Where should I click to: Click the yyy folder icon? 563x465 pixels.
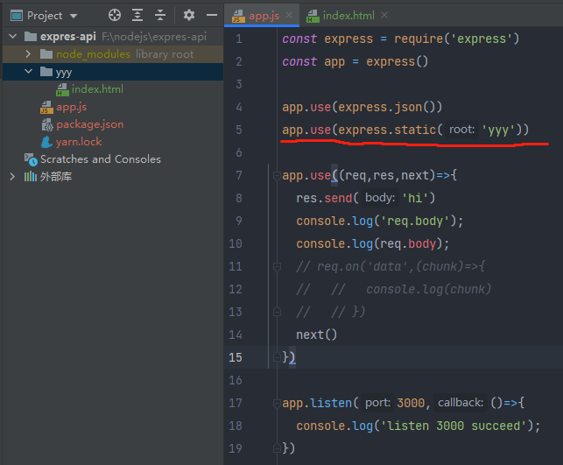[46, 72]
